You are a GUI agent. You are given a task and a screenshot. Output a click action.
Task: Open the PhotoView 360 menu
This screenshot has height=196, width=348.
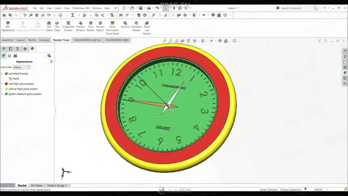(81, 8)
